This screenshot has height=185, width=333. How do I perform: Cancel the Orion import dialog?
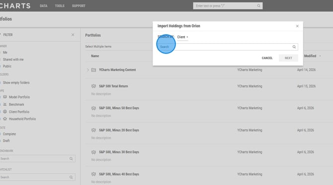coord(267,58)
